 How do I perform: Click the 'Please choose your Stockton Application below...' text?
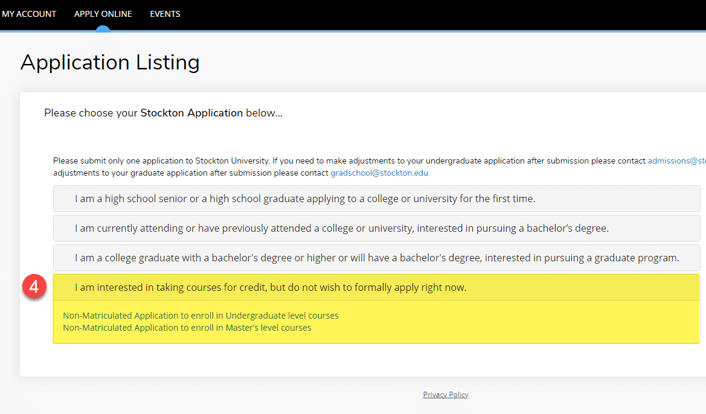[164, 113]
